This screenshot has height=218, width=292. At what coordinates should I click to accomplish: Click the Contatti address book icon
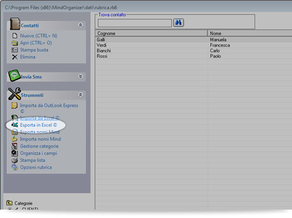[15, 24]
